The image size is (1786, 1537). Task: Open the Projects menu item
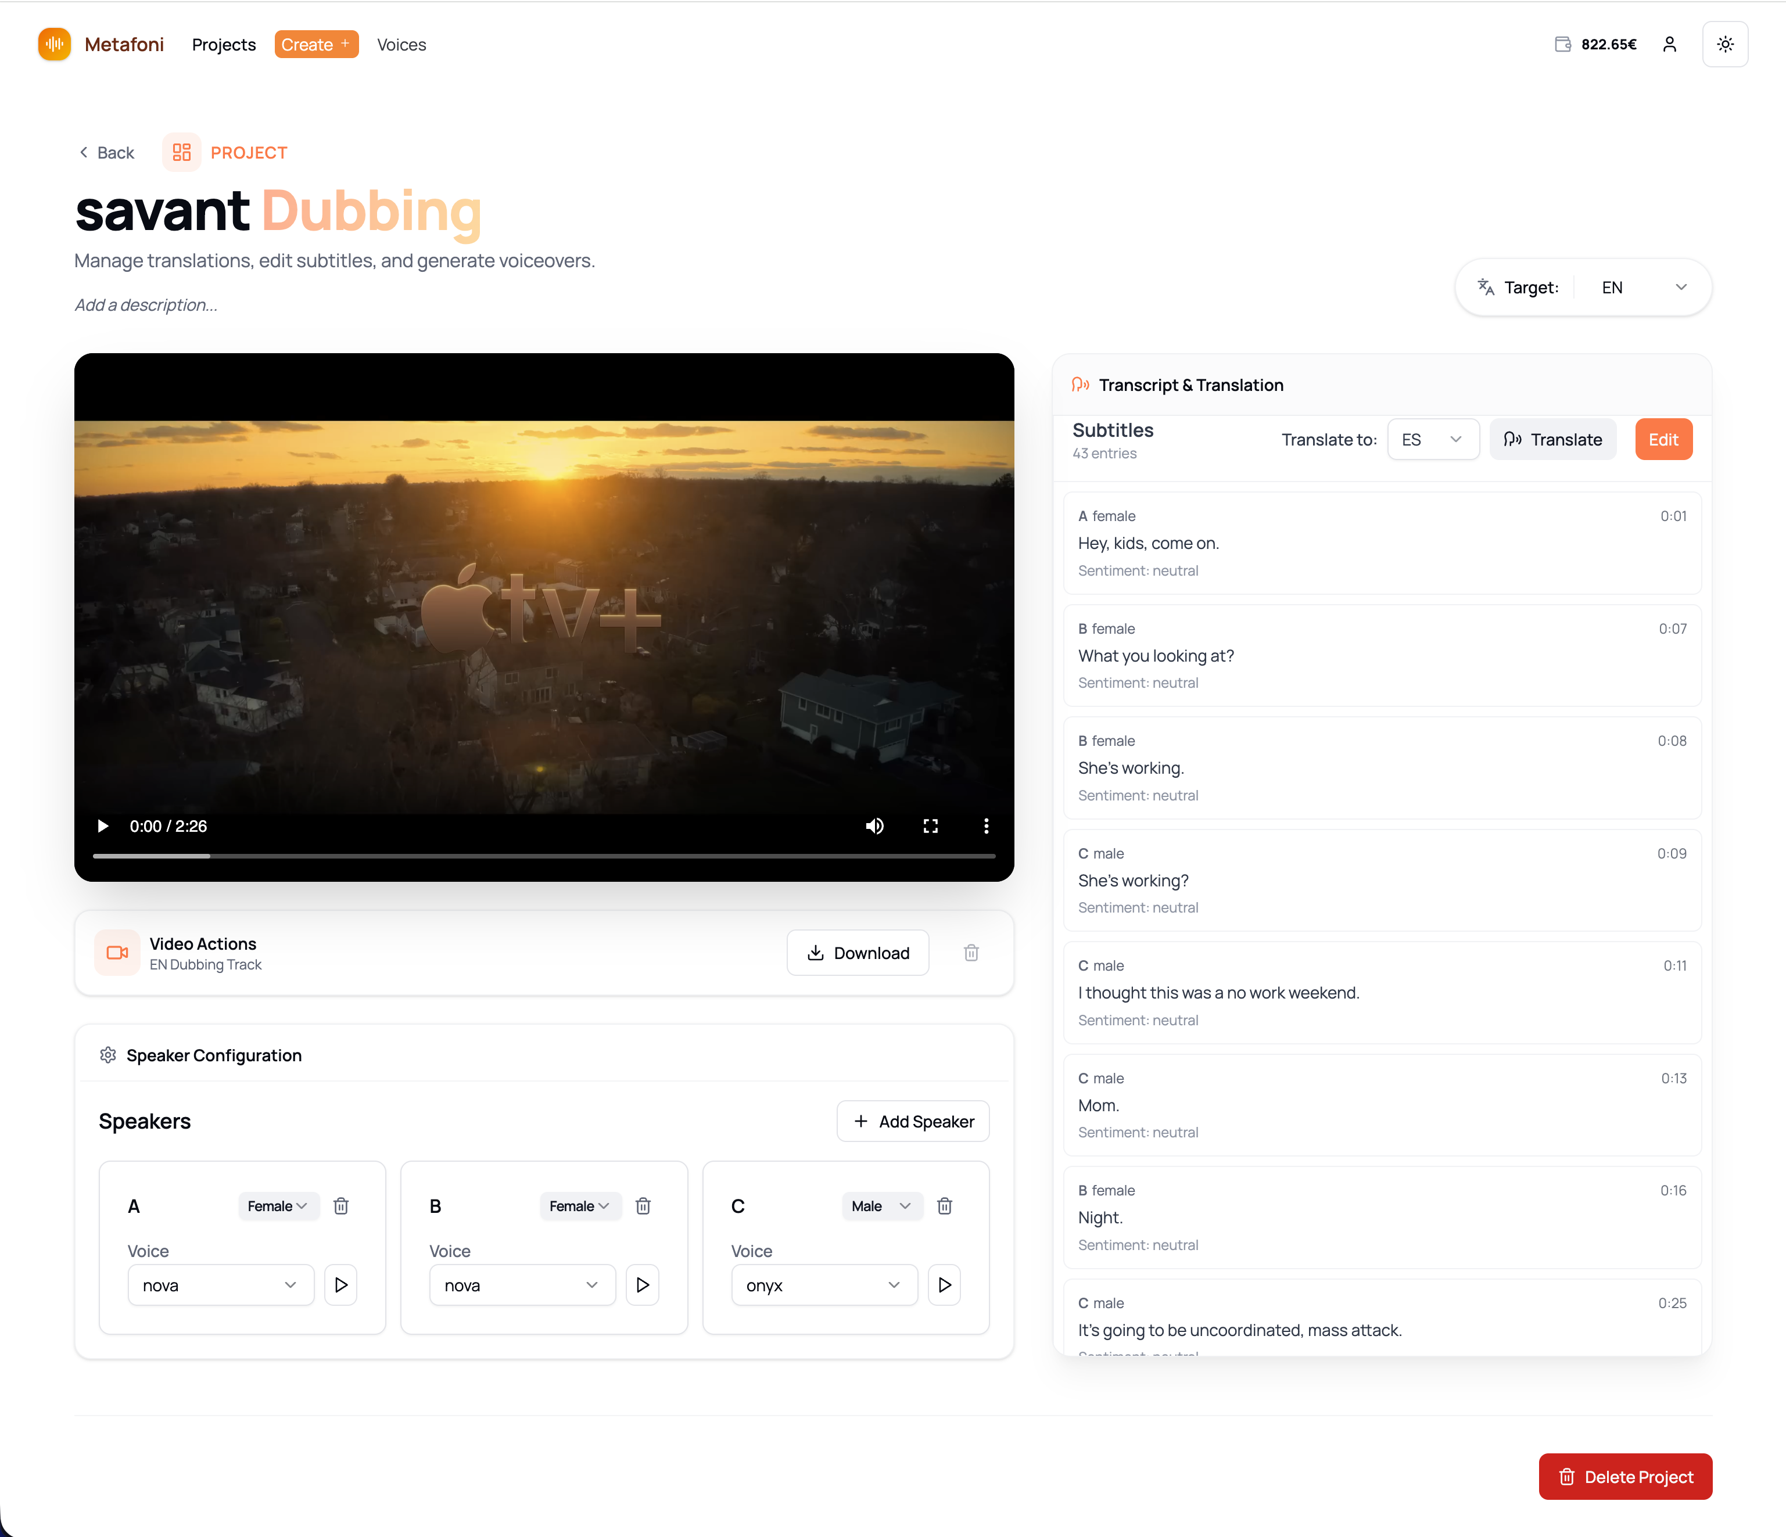223,45
